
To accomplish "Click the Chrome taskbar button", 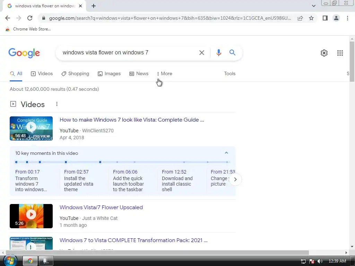I will click(x=30, y=261).
